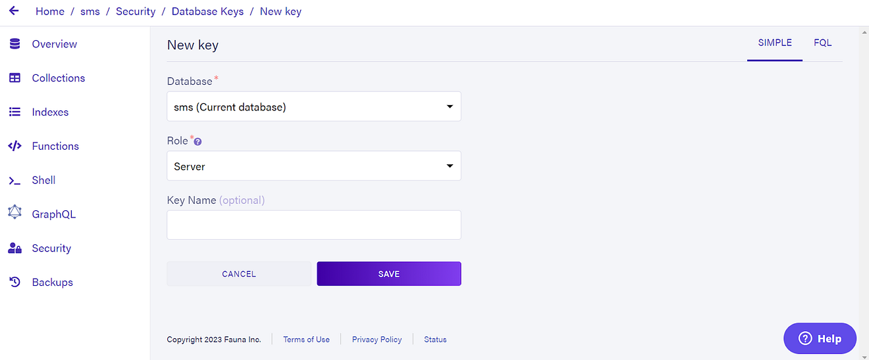
Task: Open the Help chat button
Action: click(x=820, y=338)
